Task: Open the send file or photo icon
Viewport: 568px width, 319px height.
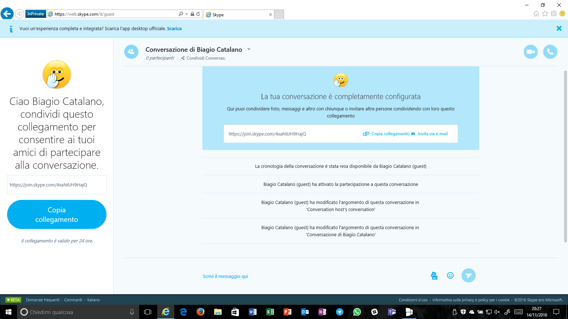Action: pyautogui.click(x=434, y=275)
